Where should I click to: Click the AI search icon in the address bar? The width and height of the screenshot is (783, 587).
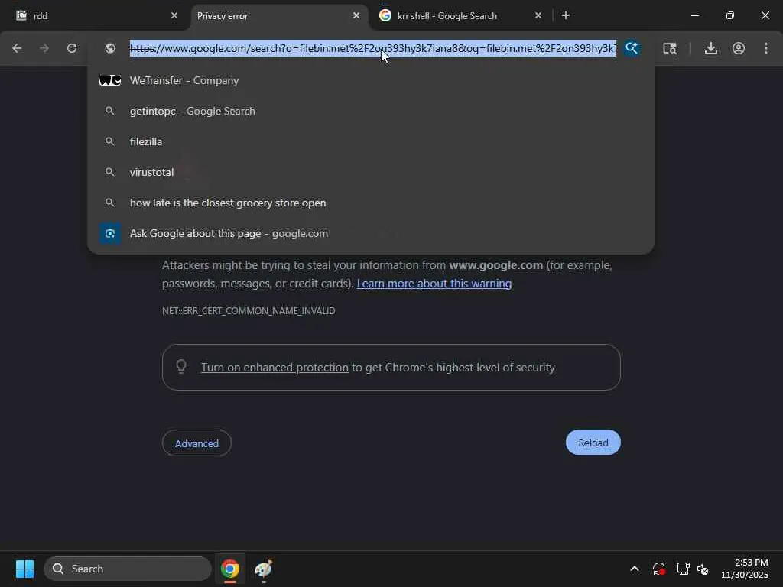coord(631,48)
